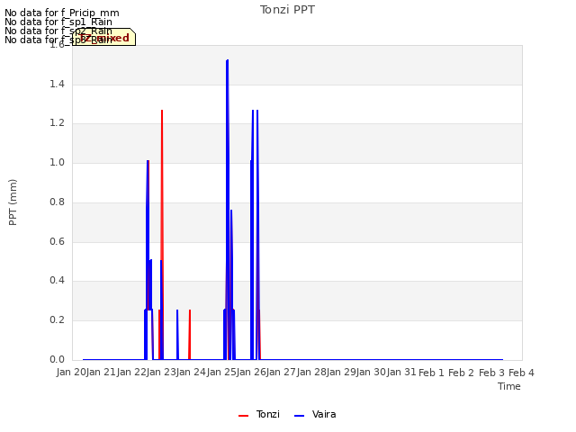Click the 0.2 y-axis tick label
This screenshot has width=576, height=432.
[x=57, y=320]
